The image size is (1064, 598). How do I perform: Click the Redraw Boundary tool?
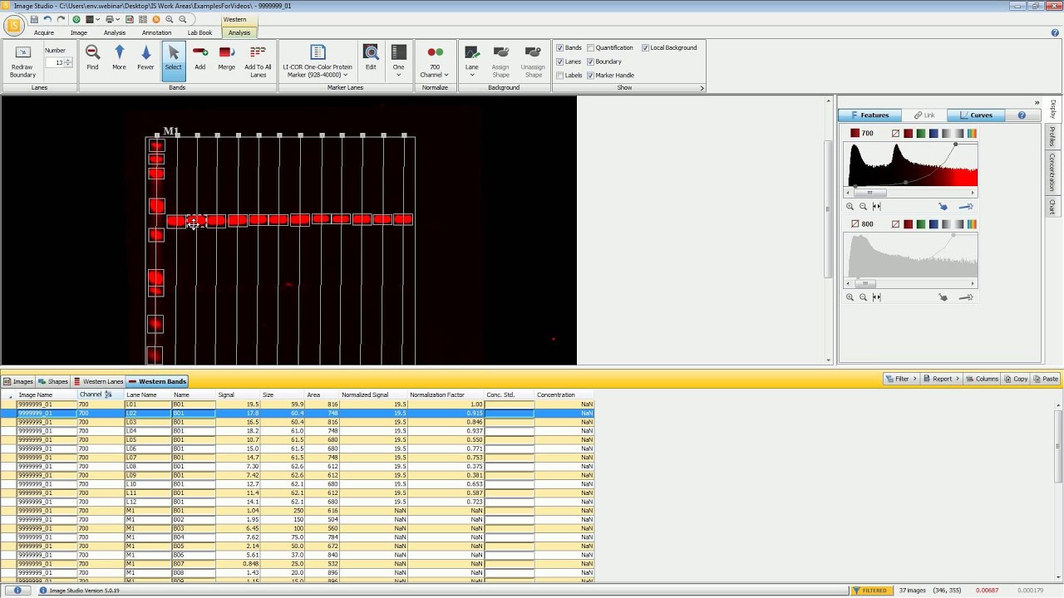point(22,61)
